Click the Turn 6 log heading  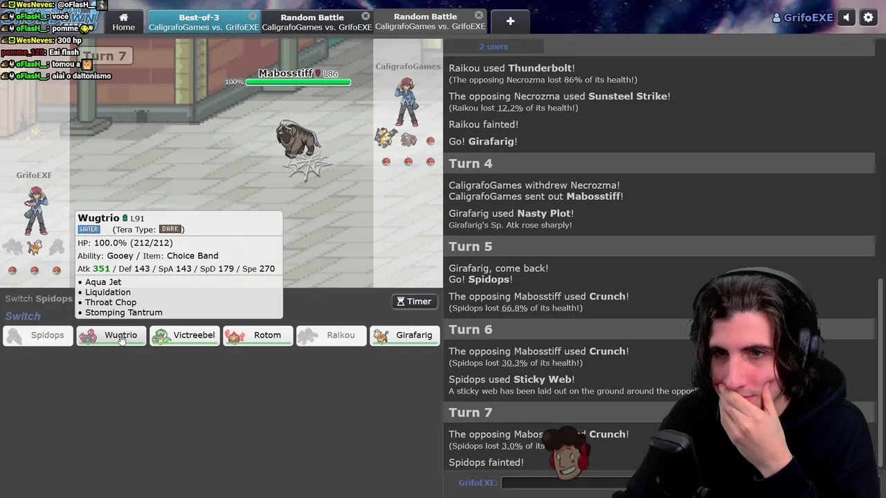click(471, 329)
